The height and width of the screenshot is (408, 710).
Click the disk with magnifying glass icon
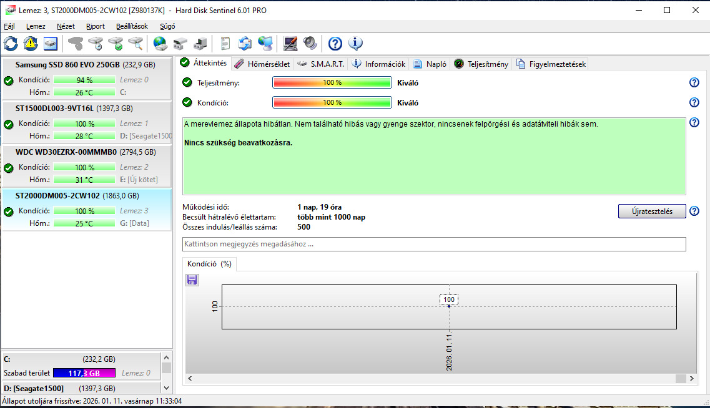coord(136,44)
